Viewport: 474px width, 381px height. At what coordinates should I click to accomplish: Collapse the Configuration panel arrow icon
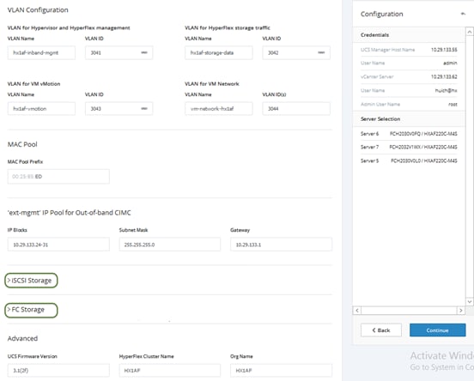click(x=463, y=14)
